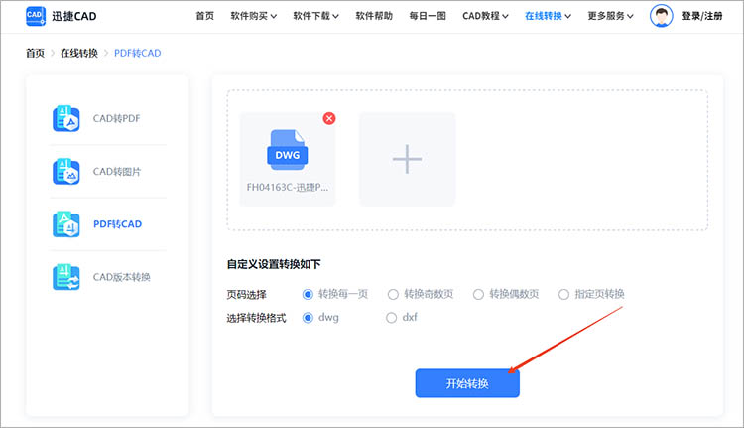This screenshot has height=428, width=744.
Task: Choose dwg output format
Action: (x=308, y=318)
